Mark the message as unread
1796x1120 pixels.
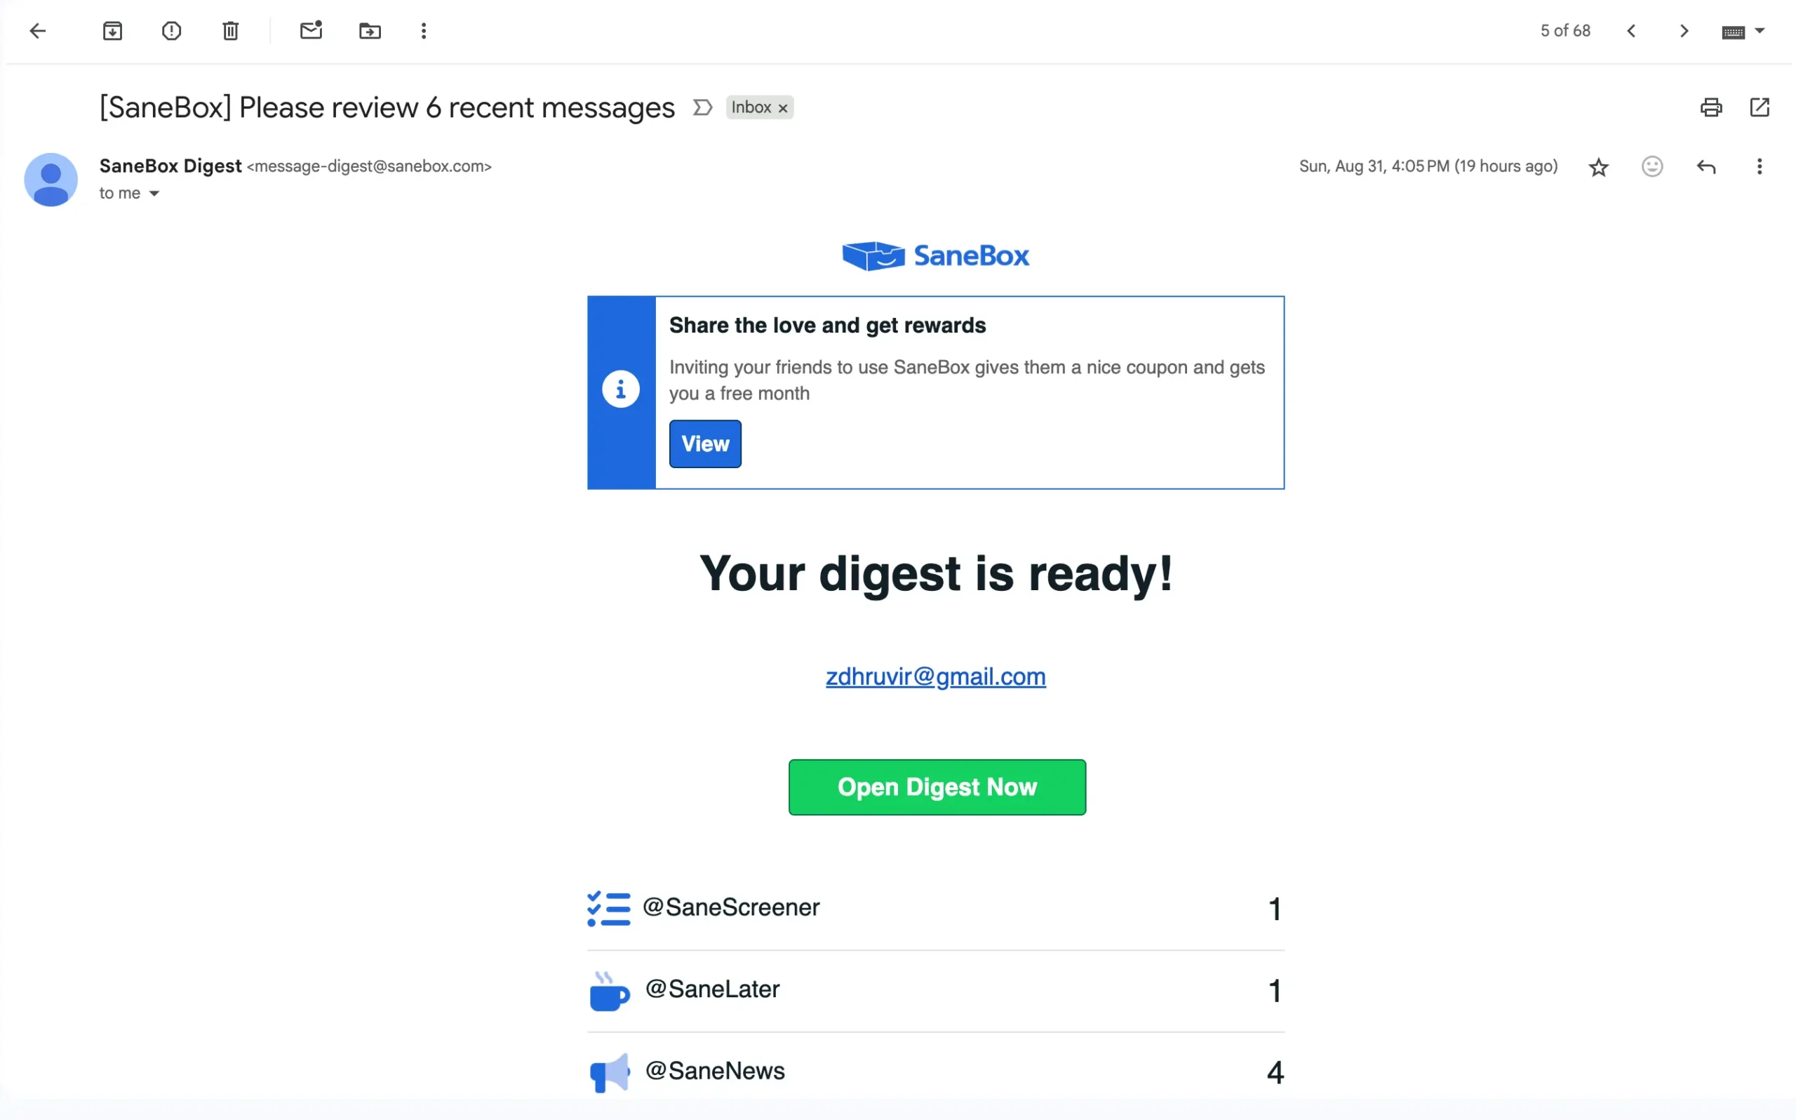coord(311,30)
